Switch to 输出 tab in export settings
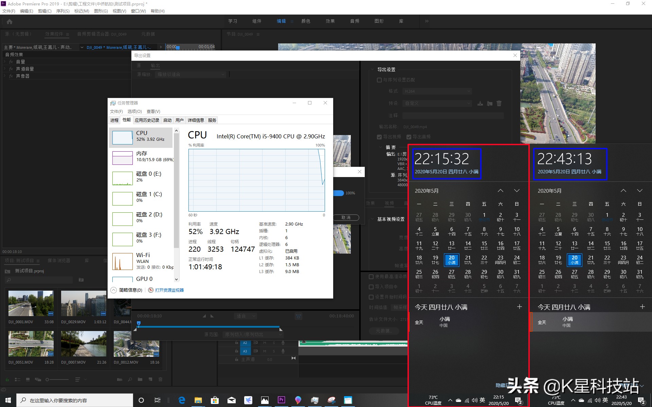The height and width of the screenshot is (407, 652). coord(156,65)
